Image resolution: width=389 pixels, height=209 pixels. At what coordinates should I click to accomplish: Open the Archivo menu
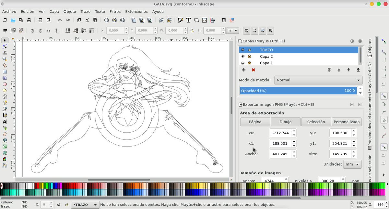pos(9,11)
